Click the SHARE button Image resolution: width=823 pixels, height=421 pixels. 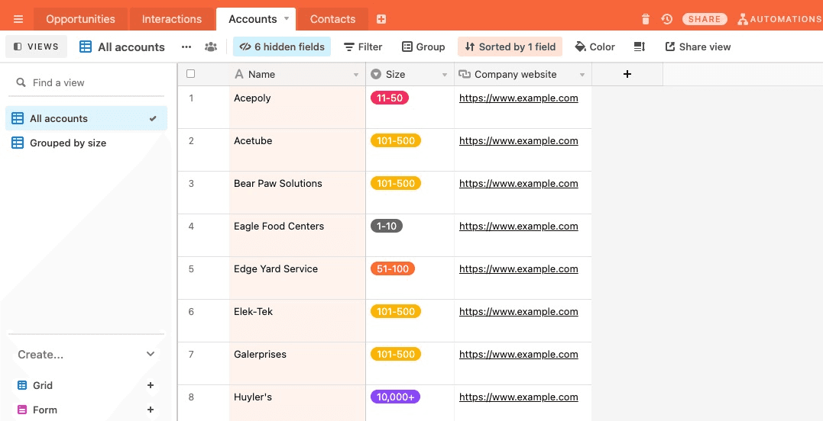pos(705,19)
